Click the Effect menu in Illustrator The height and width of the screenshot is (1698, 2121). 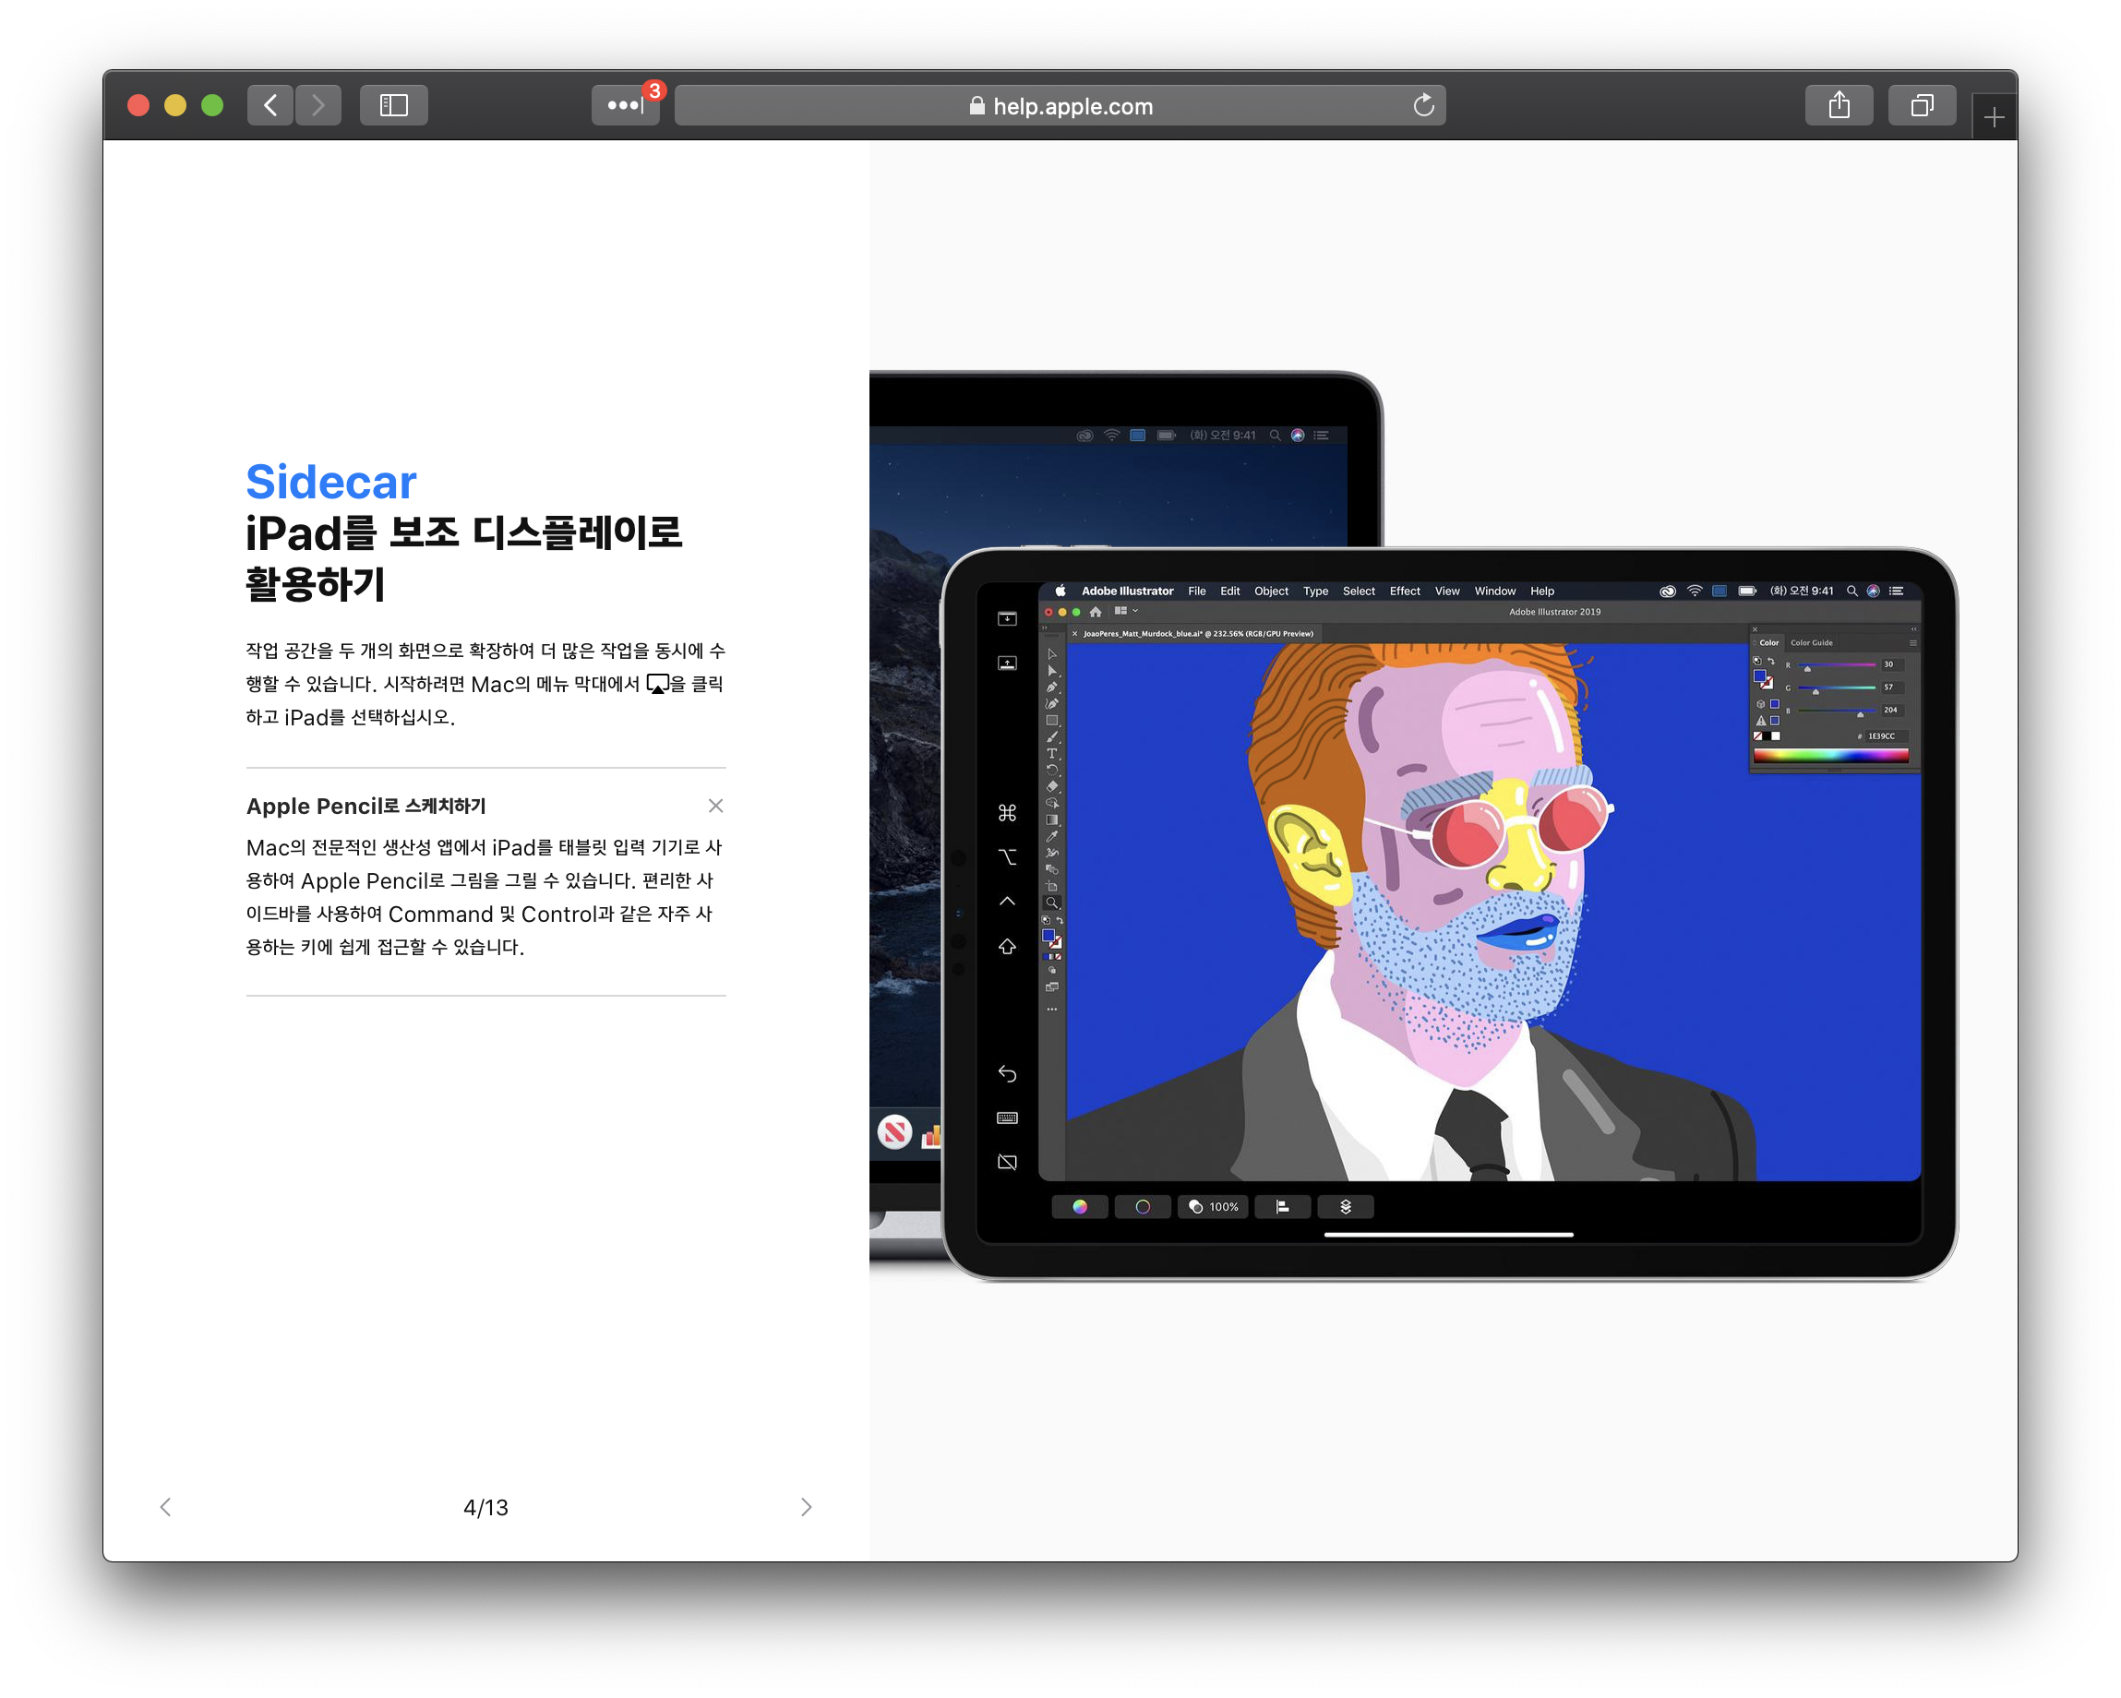click(1404, 592)
